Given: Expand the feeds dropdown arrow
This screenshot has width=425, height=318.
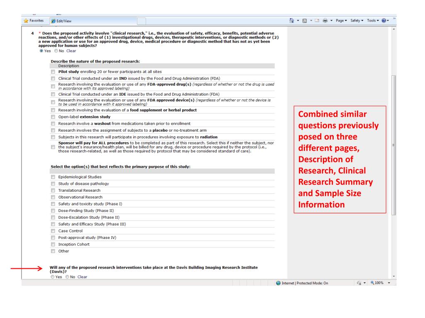Looking at the screenshot, I should tap(311, 21).
